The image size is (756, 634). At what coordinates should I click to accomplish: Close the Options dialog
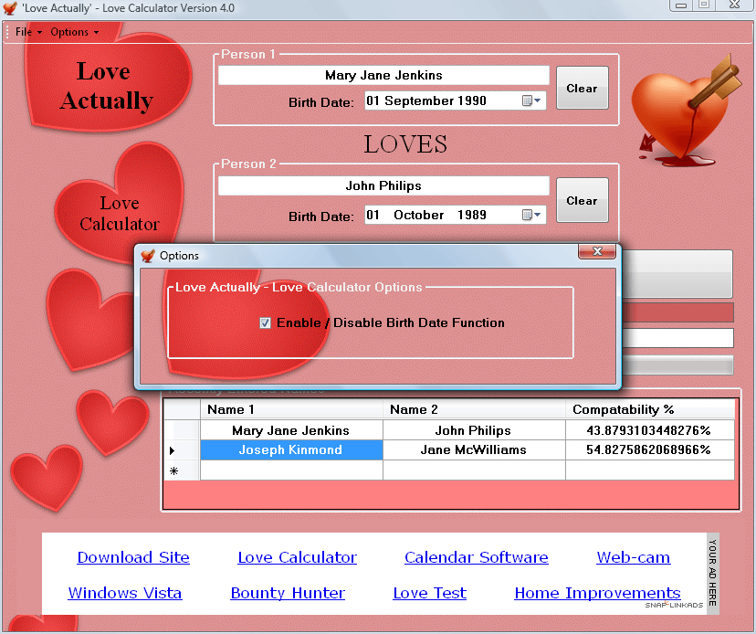pos(597,252)
